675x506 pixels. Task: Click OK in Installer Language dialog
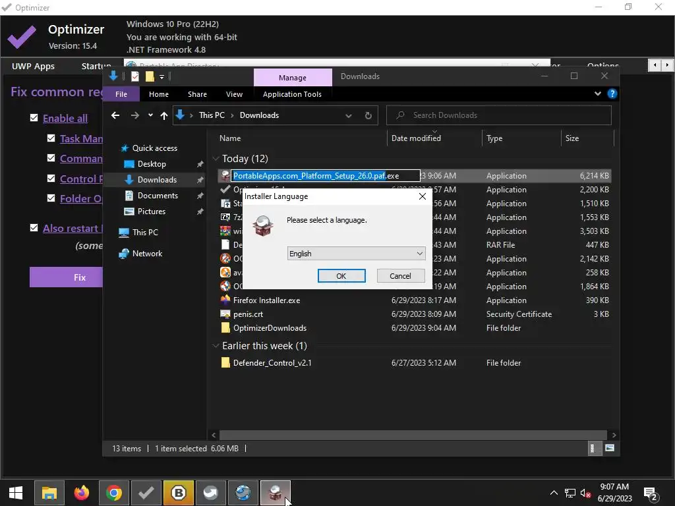pyautogui.click(x=341, y=276)
